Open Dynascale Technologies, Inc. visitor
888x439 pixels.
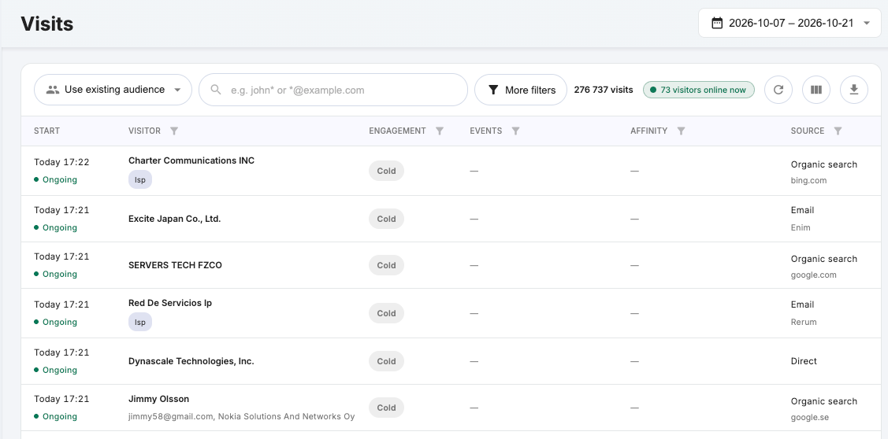[191, 361]
